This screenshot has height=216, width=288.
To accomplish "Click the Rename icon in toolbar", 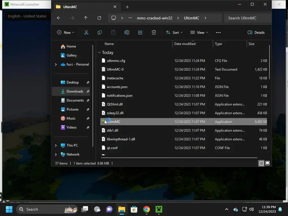I will point(127,33).
